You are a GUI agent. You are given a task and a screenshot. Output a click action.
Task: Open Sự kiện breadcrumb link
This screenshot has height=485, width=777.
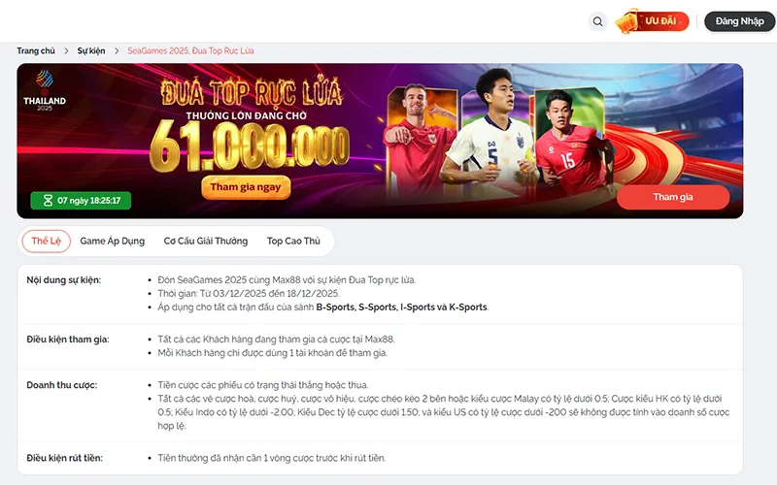pos(91,50)
